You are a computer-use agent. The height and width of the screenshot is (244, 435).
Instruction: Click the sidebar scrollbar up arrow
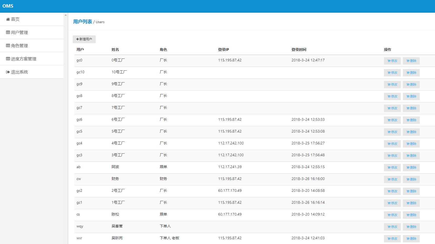click(66, 15)
